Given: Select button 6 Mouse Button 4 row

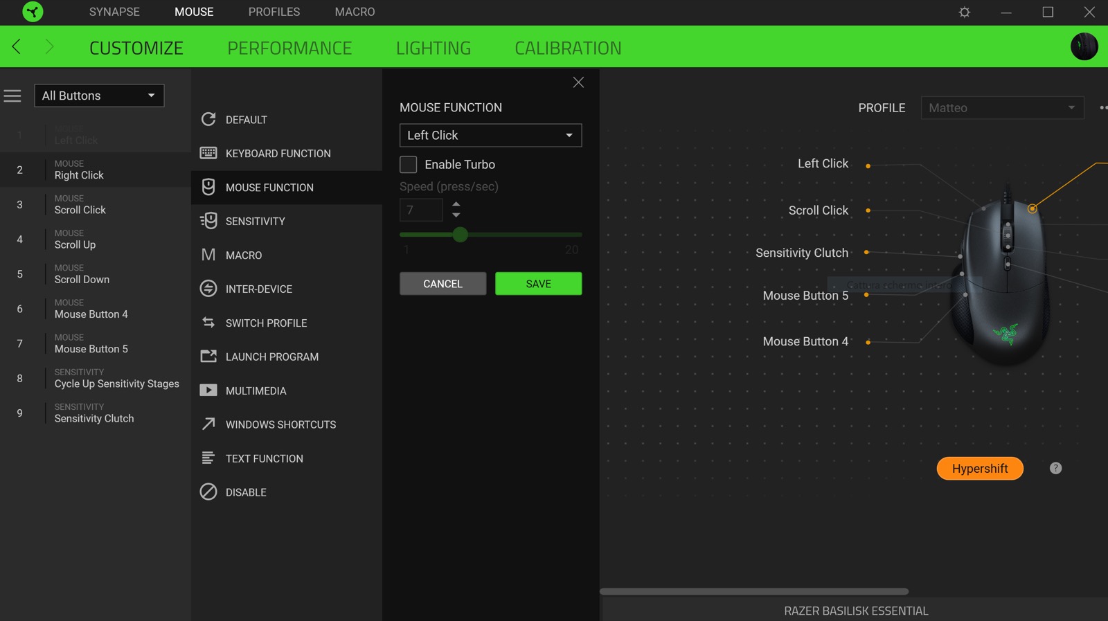Looking at the screenshot, I should pos(96,309).
